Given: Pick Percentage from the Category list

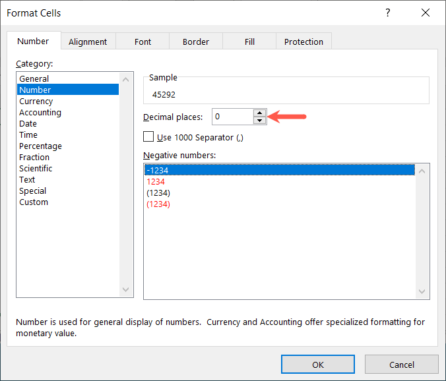Looking at the screenshot, I should coord(40,146).
